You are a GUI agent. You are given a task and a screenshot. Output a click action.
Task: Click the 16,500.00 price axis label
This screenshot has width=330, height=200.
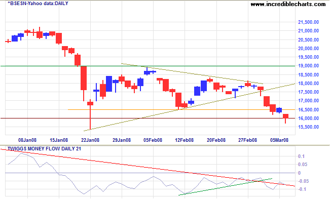point(308,109)
